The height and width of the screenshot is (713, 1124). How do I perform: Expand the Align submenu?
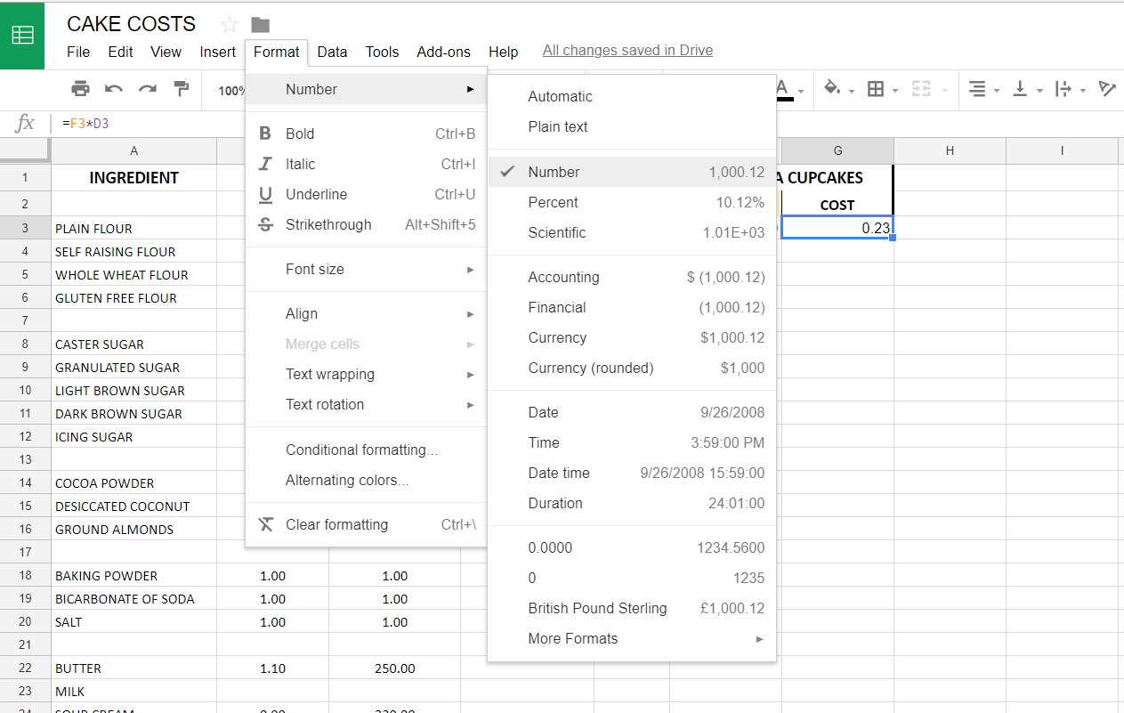pyautogui.click(x=367, y=313)
